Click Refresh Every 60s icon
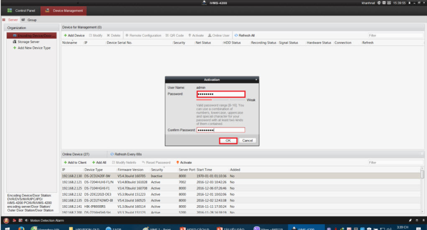The height and width of the screenshot is (230, 427). [112, 154]
